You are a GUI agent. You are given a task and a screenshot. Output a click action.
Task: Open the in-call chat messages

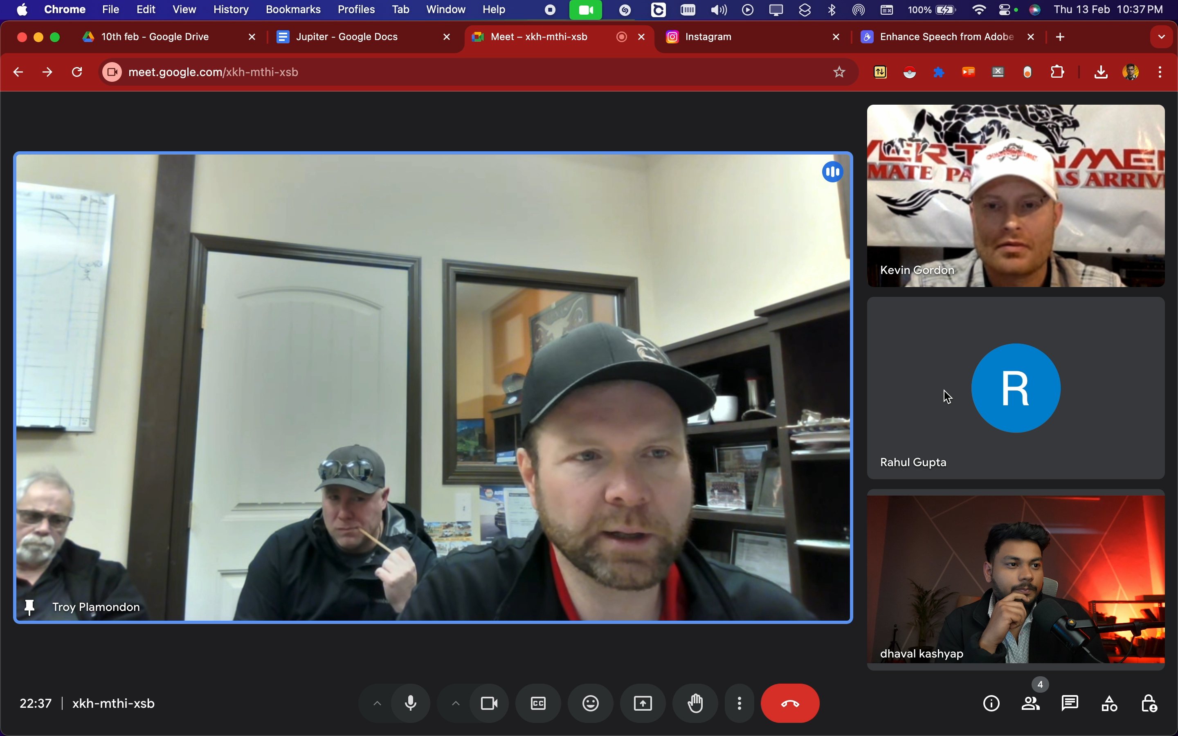1070,703
